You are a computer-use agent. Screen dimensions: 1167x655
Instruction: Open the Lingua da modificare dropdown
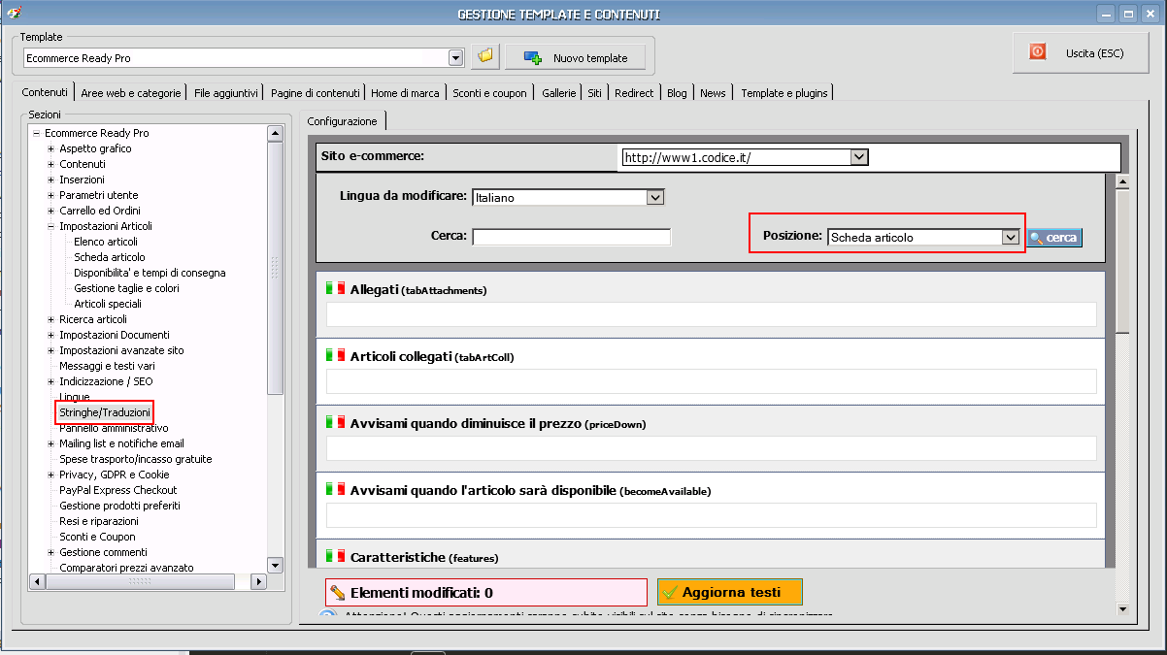click(x=655, y=197)
